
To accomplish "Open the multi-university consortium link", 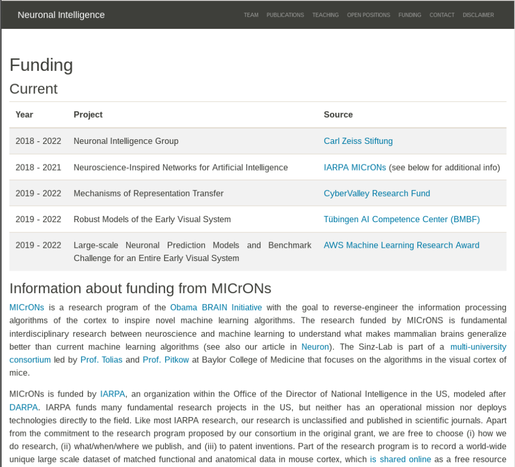I will (478, 347).
